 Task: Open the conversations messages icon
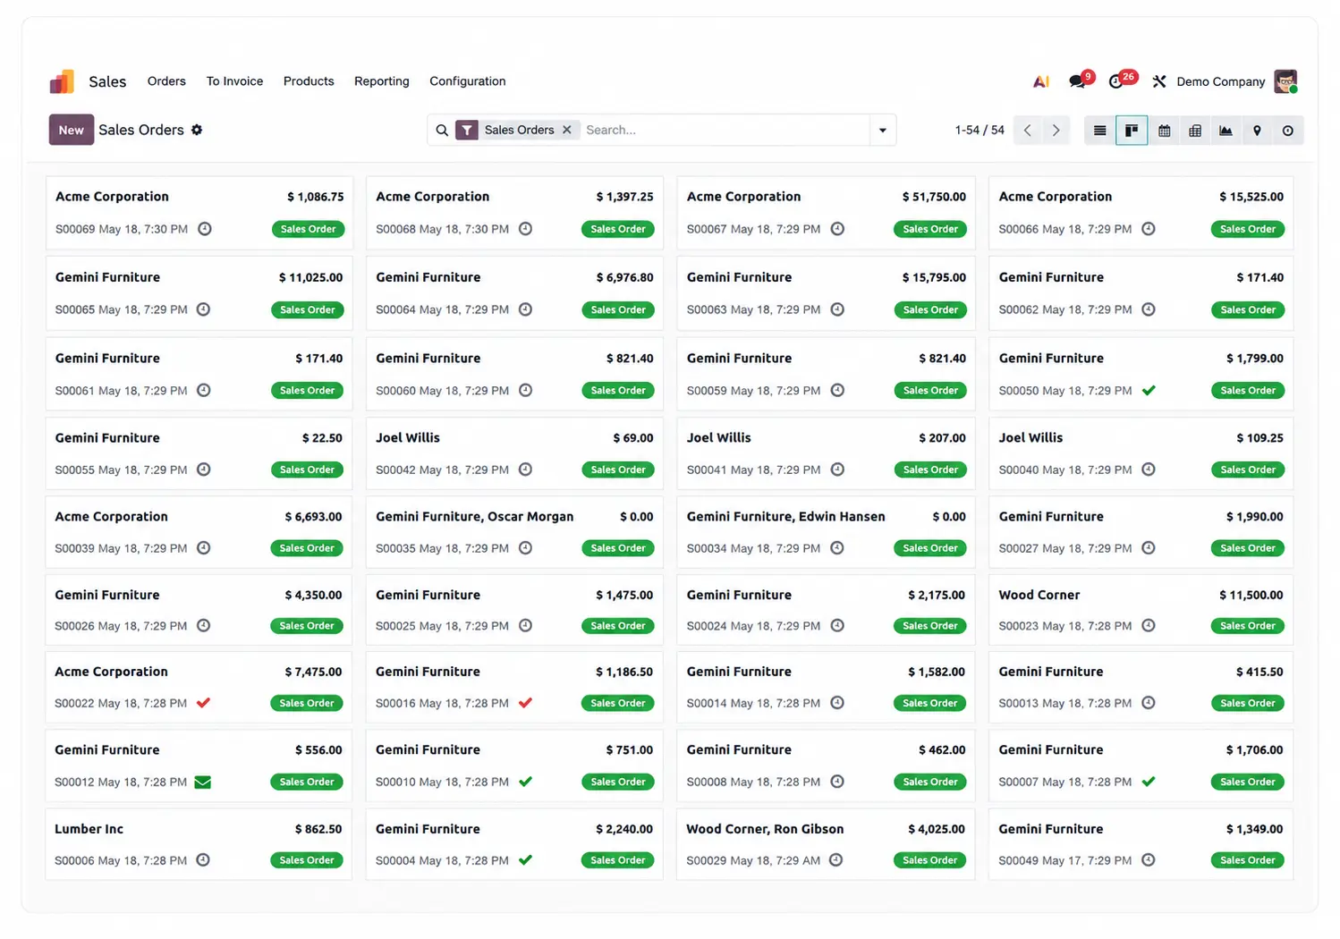tap(1078, 81)
